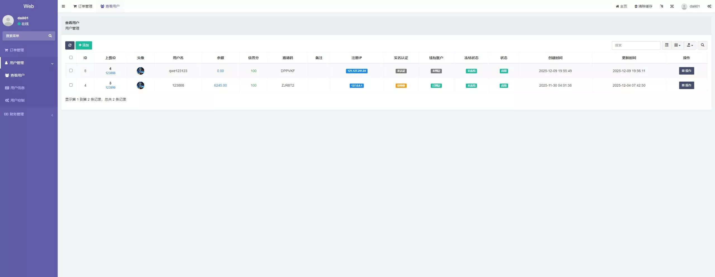Click the refresh table button

[70, 45]
